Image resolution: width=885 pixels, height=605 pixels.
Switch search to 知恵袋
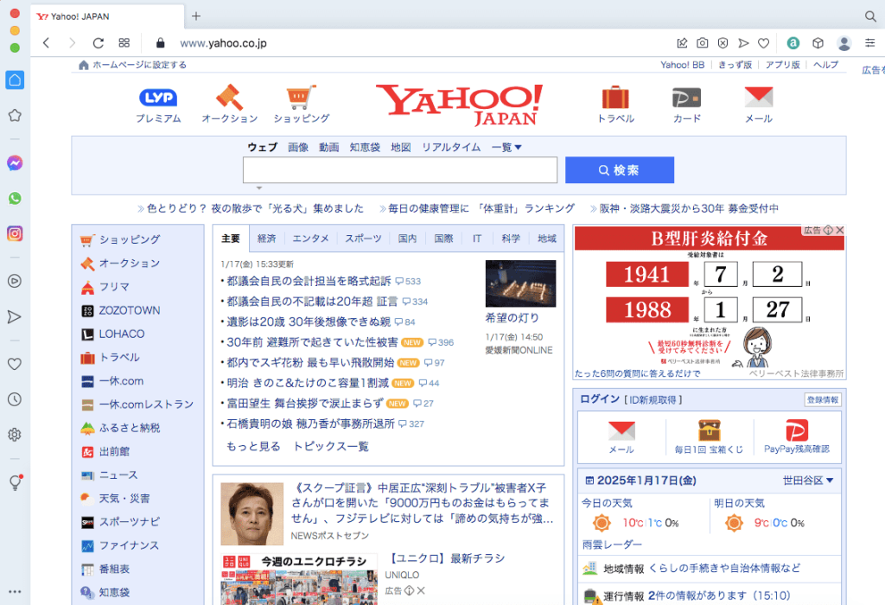[x=365, y=147]
